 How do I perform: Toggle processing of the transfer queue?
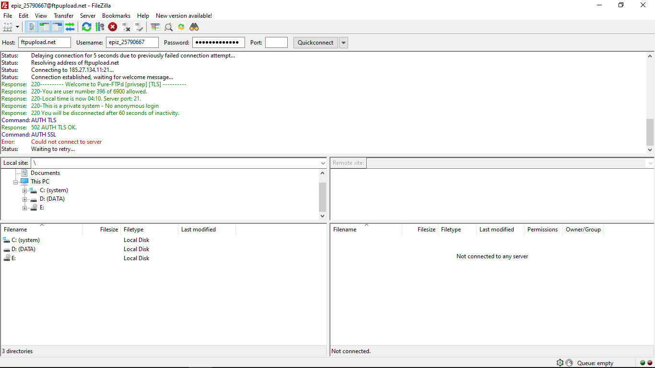point(100,27)
